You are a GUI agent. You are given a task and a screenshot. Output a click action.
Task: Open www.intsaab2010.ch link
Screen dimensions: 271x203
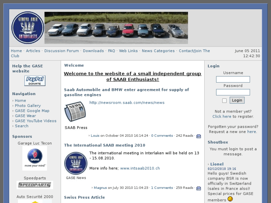pos(140,168)
